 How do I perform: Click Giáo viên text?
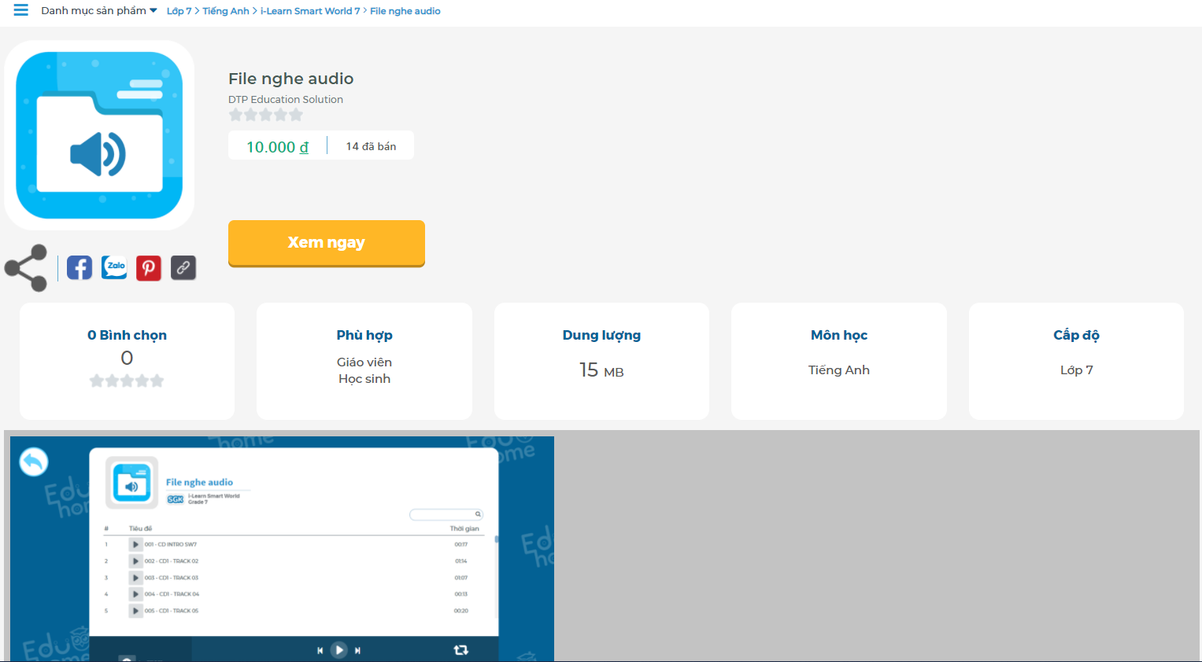point(364,362)
